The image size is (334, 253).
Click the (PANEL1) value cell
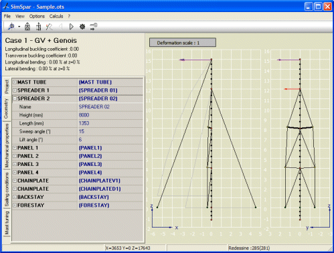click(110, 148)
